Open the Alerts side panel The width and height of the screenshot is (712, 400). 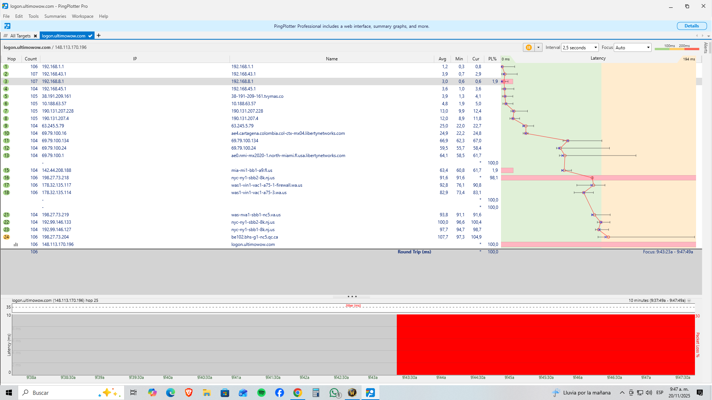click(x=705, y=48)
